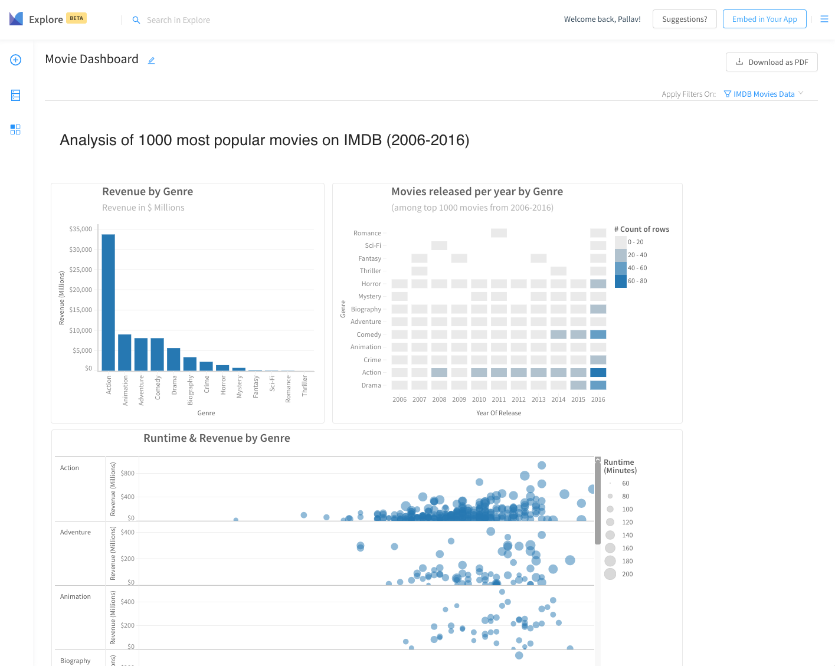Open the dashboards grid icon in sidebar

tap(15, 130)
